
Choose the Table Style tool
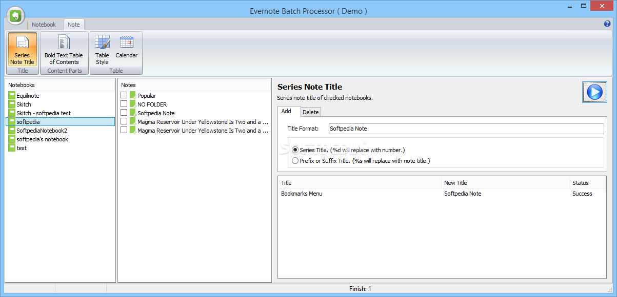(102, 50)
